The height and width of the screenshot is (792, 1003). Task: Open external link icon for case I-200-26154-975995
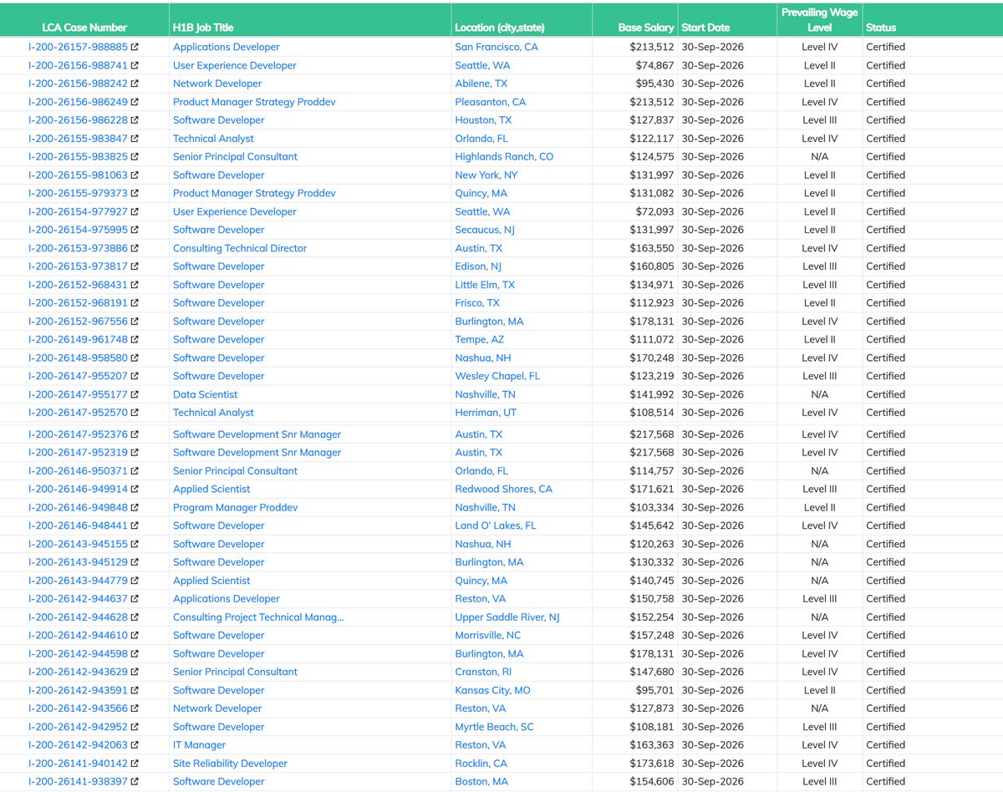click(135, 230)
